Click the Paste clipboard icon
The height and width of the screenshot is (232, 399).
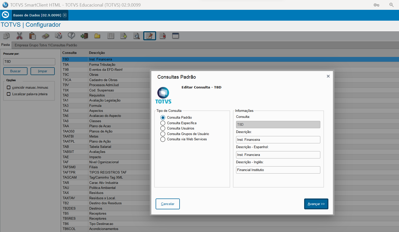point(32,36)
